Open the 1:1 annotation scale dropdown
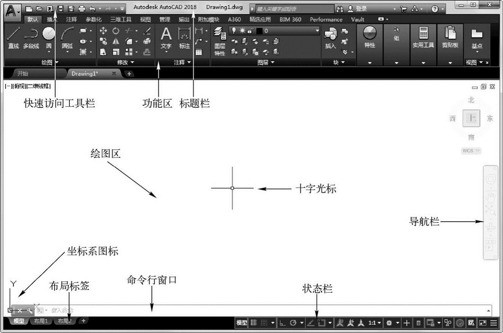 coord(375,323)
